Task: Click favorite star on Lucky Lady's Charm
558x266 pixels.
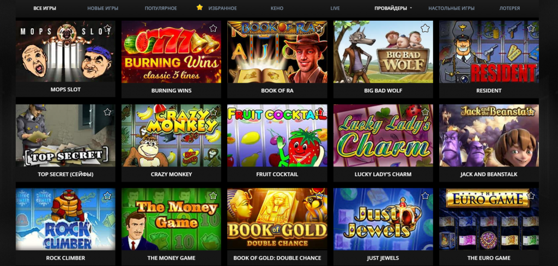Action: [425, 112]
